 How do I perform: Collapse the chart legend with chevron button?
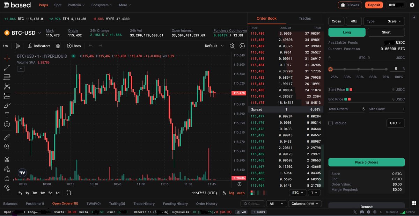point(20,69)
